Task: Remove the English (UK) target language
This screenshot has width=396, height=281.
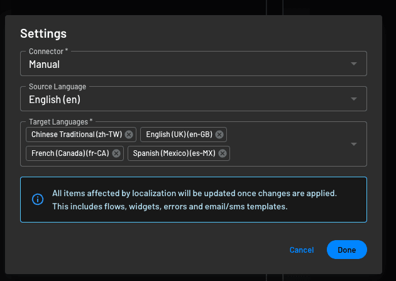Action: pos(219,135)
